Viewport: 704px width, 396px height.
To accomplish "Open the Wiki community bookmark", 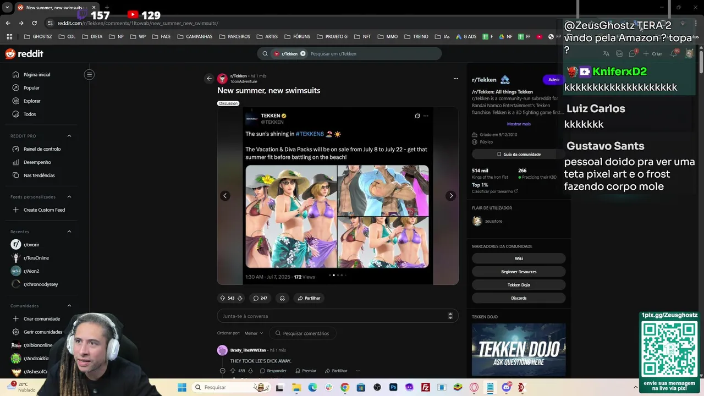I will tap(519, 258).
